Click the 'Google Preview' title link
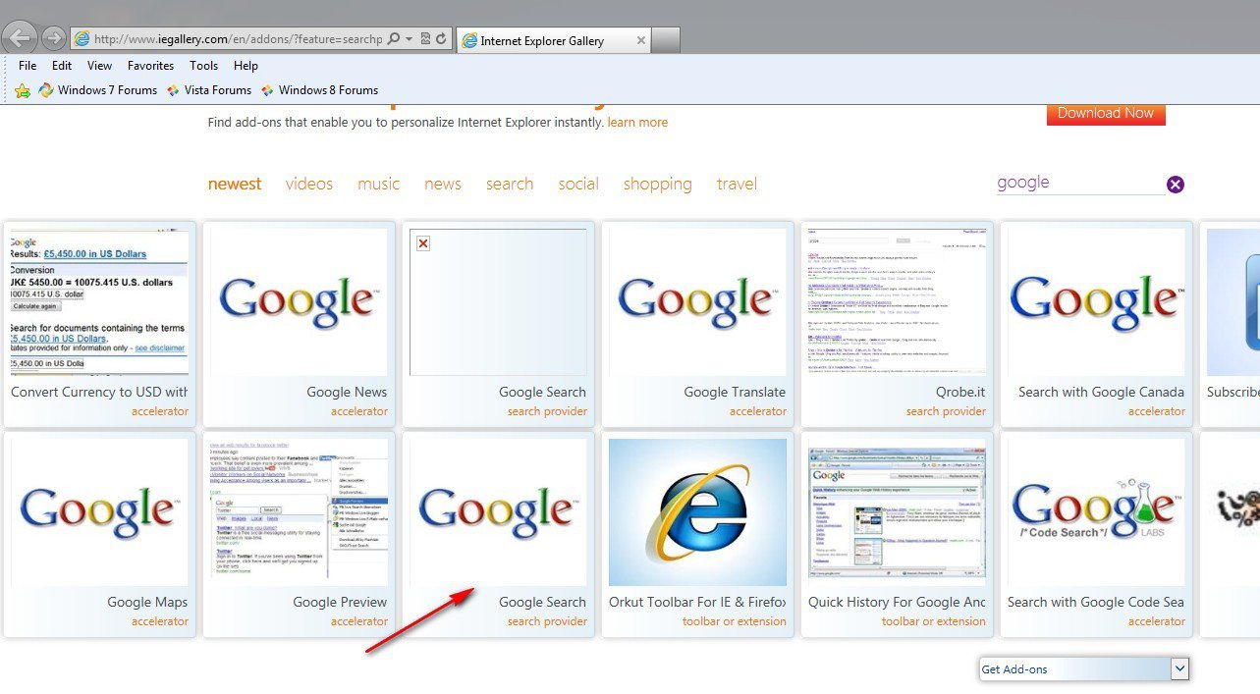The height and width of the screenshot is (694, 1260). coord(340,602)
